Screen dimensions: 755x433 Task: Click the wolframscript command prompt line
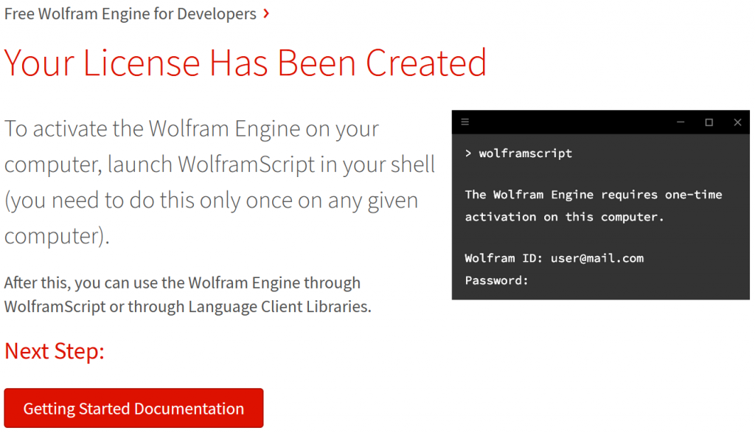(520, 153)
